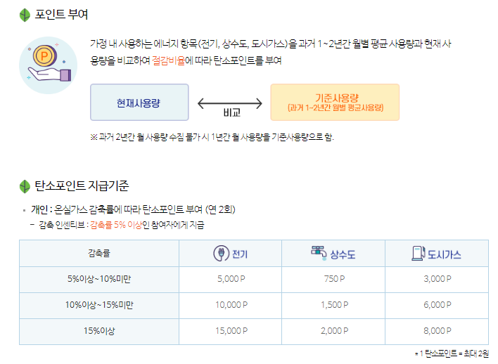The image size is (498, 364).
Task: Click the green leaf icon beside 포인트 부여
Action: click(25, 15)
